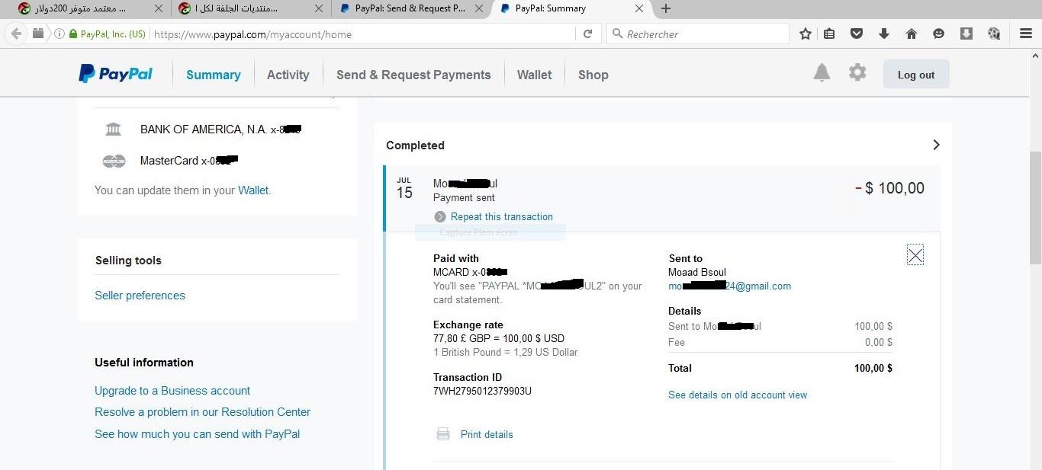The image size is (1042, 470).
Task: Click the Repeat this transaction link
Action: (502, 217)
